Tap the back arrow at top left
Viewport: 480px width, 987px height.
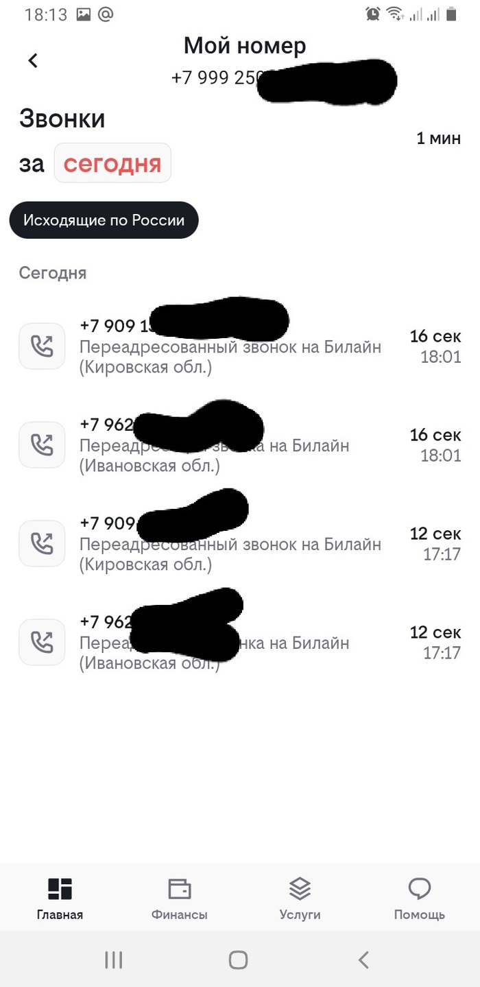pos(33,60)
